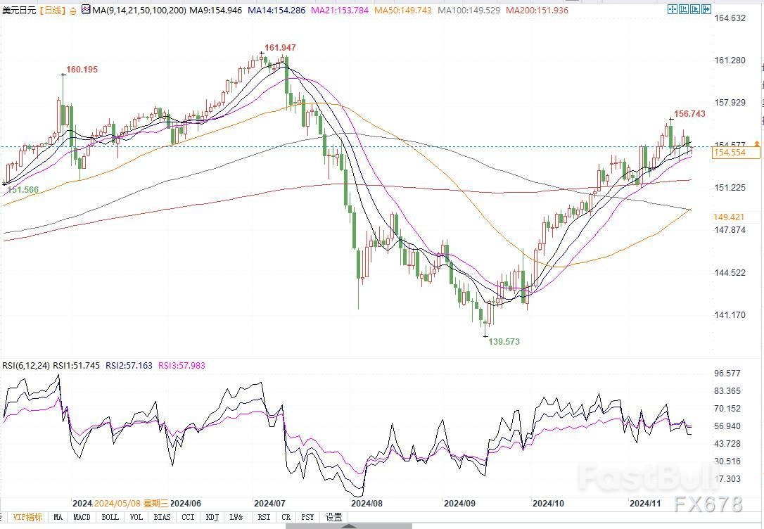
Task: Switch to the PSY indicator tab
Action: click(x=307, y=517)
